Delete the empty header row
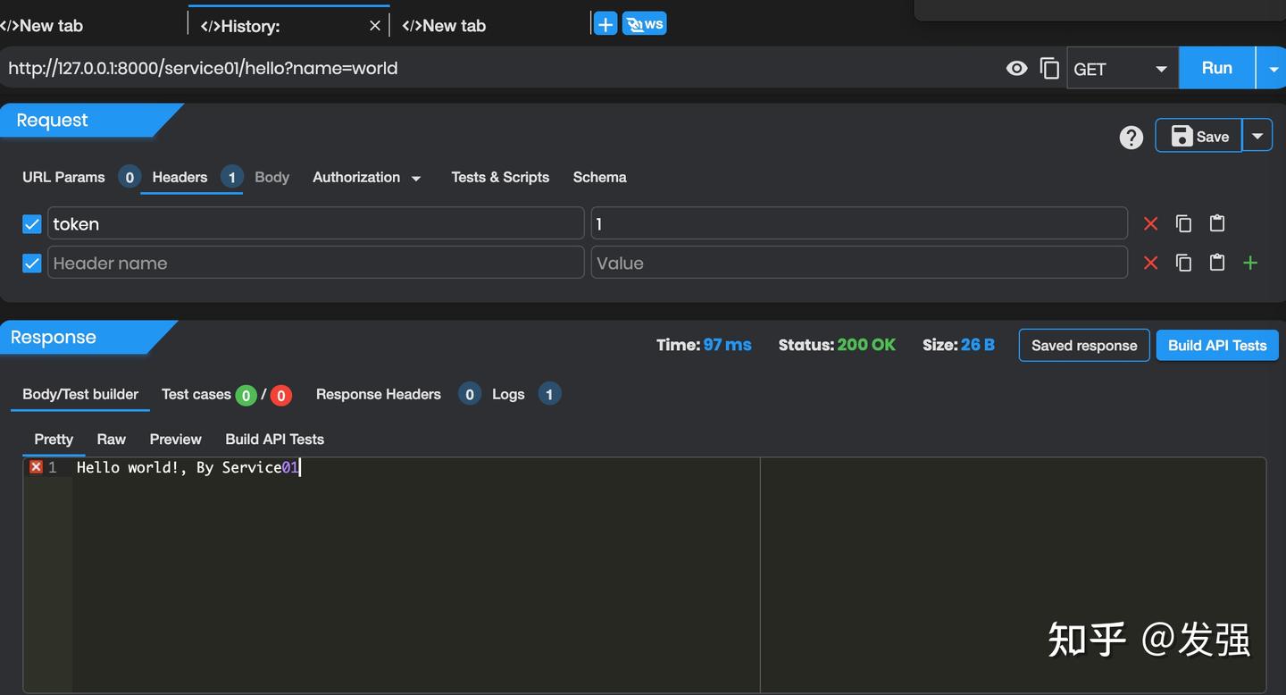Viewport: 1286px width, 695px height. click(x=1150, y=263)
